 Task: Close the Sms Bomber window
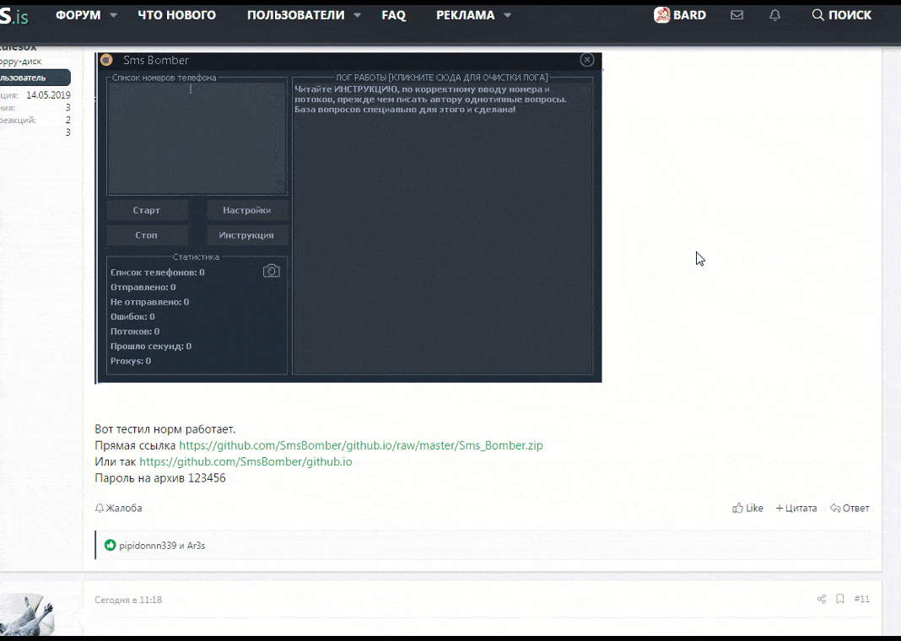tap(586, 60)
